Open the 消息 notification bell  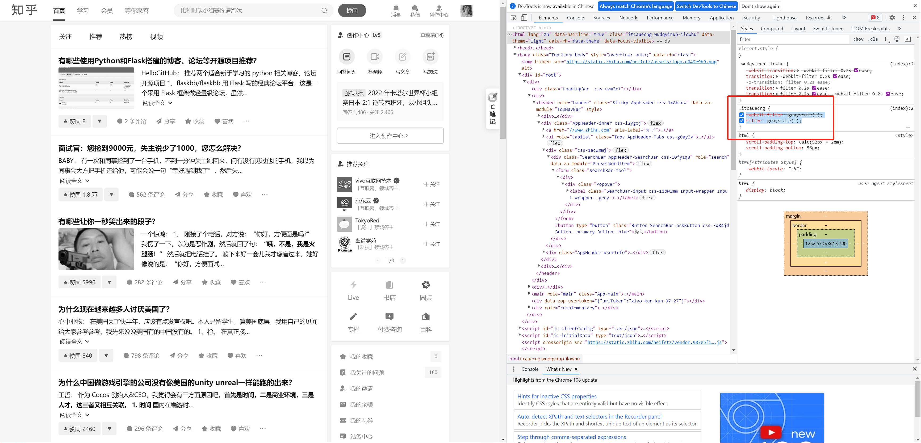point(396,11)
